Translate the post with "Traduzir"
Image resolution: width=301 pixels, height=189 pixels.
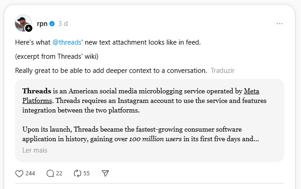(x=223, y=71)
